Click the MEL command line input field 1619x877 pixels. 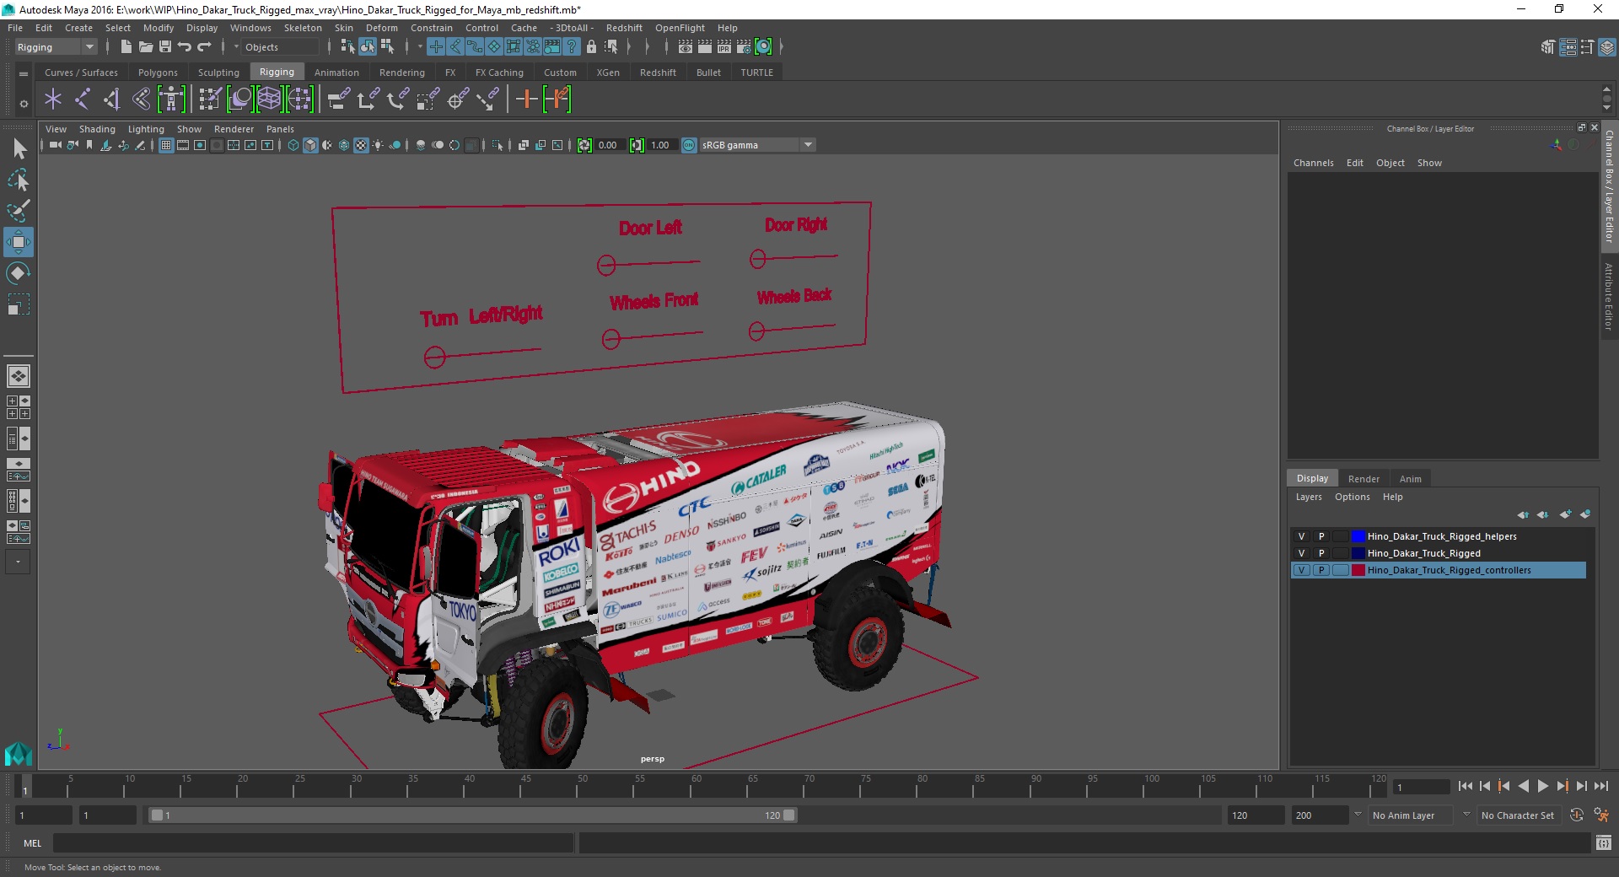313,843
